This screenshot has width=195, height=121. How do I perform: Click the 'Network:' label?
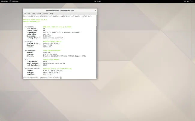pyautogui.click(x=30, y=56)
